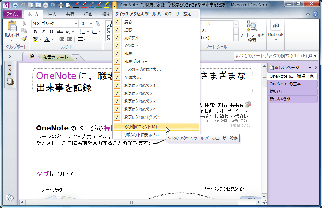Click the Print icon in quick access toolbar
The height and width of the screenshot is (208, 322).
coord(61,5)
